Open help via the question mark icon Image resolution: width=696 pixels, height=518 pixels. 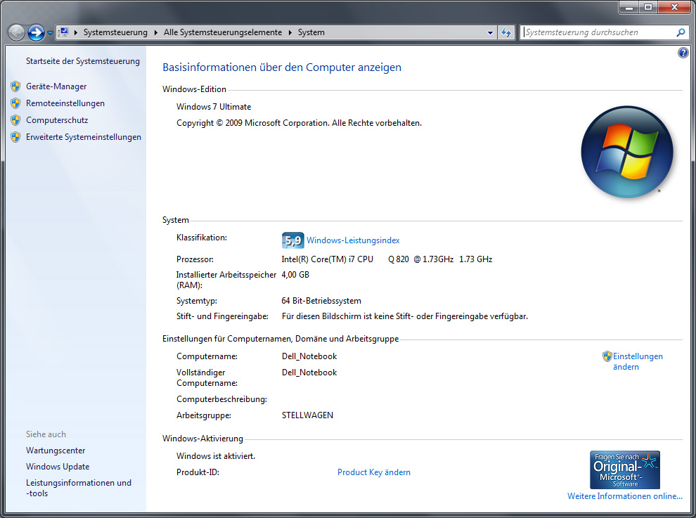(683, 53)
